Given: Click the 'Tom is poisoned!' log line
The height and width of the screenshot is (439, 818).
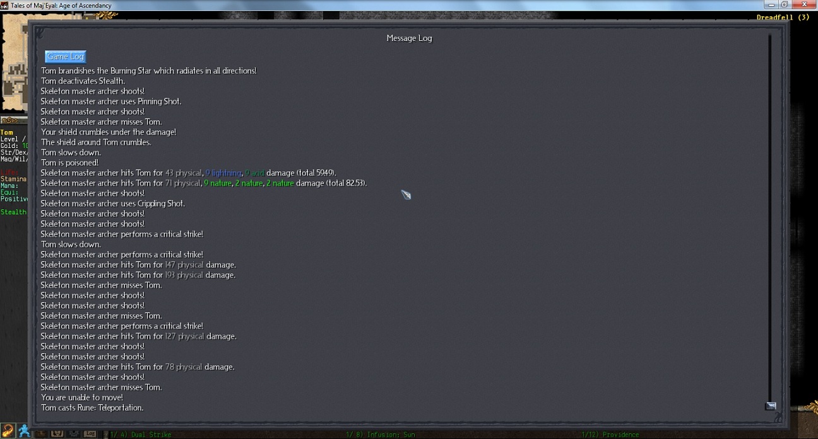Looking at the screenshot, I should click(70, 162).
